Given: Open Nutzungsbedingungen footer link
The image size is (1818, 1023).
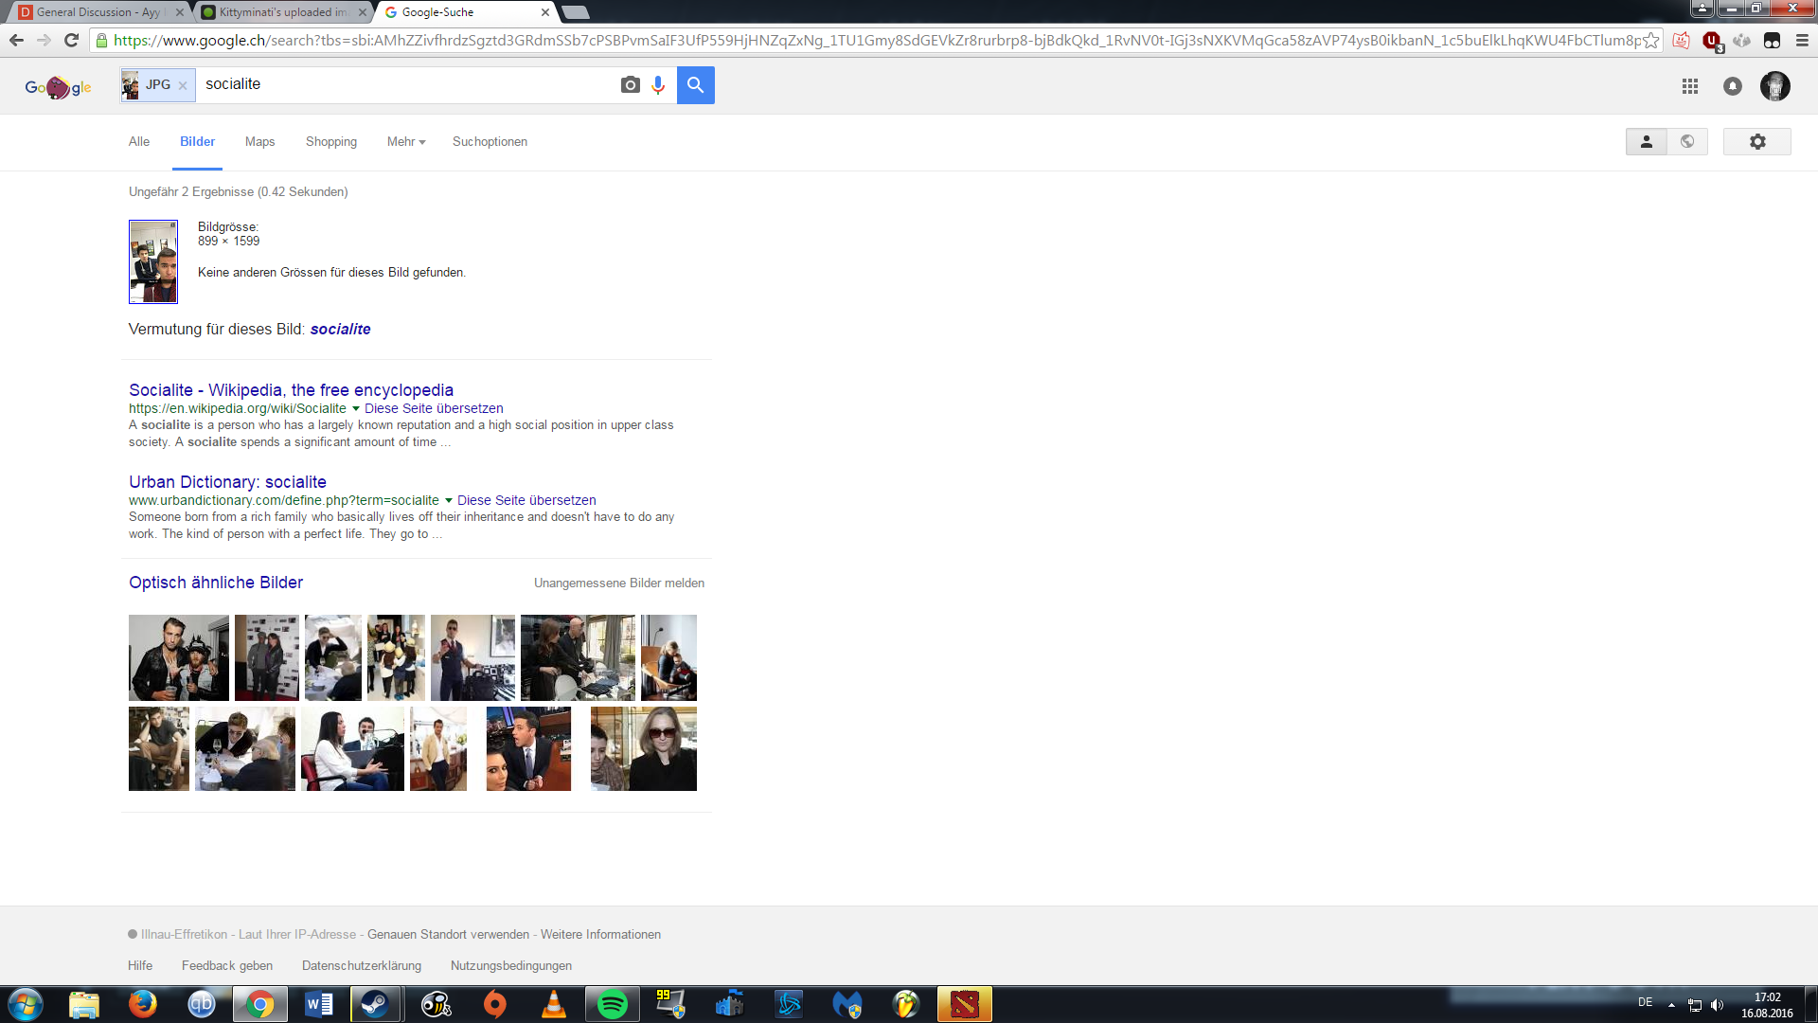Looking at the screenshot, I should click(x=511, y=965).
